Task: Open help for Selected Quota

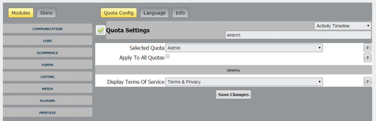Action: pos(367,48)
